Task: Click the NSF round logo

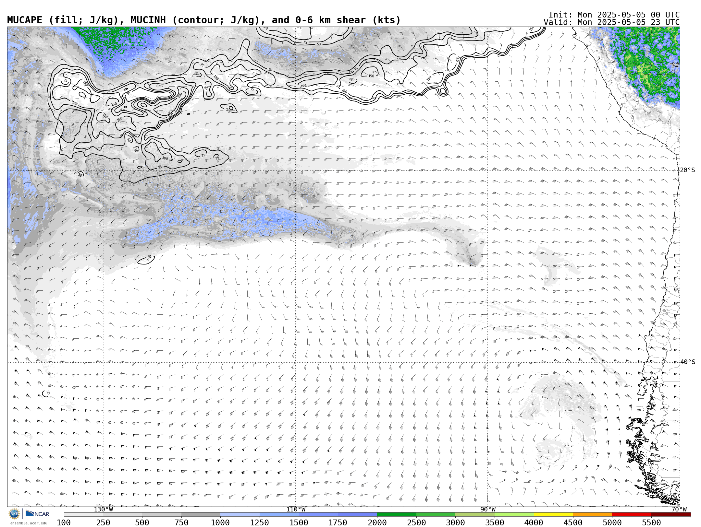Action: [14, 514]
